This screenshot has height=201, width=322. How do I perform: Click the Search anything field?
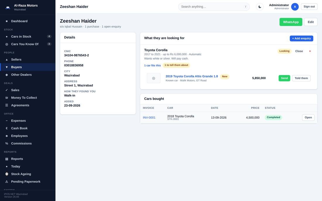coord(214,7)
